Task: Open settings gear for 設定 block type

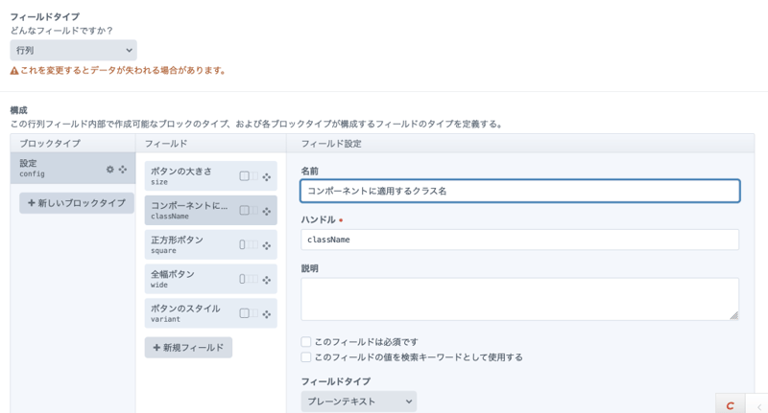Action: coord(109,170)
